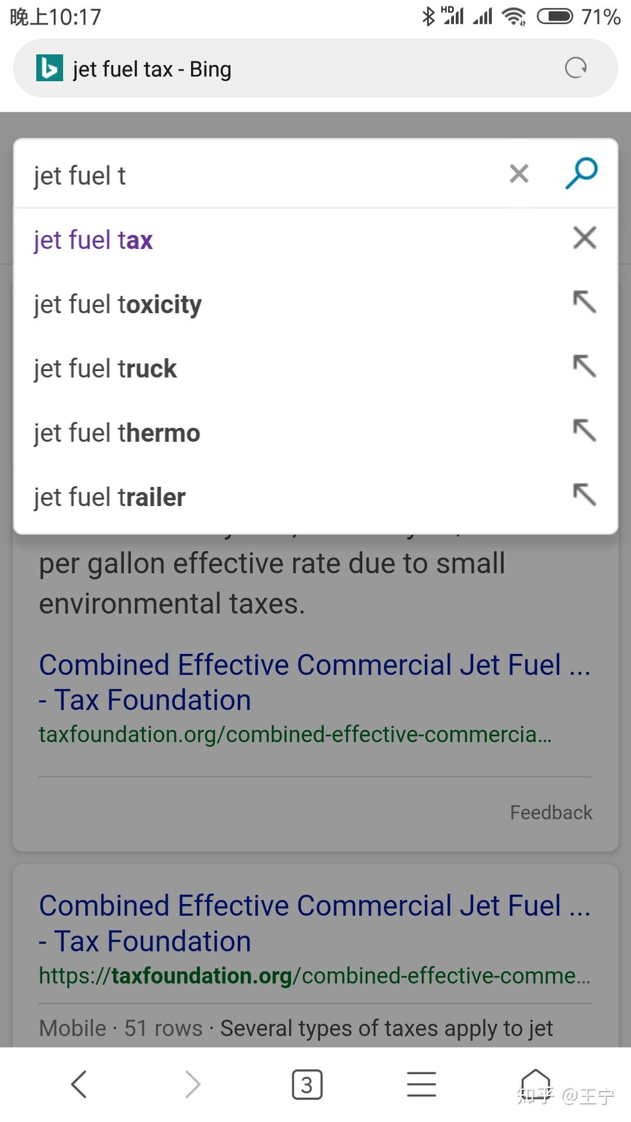This screenshot has width=631, height=1122.
Task: Fill search with 'jet fuel truck' arrow
Action: [585, 366]
